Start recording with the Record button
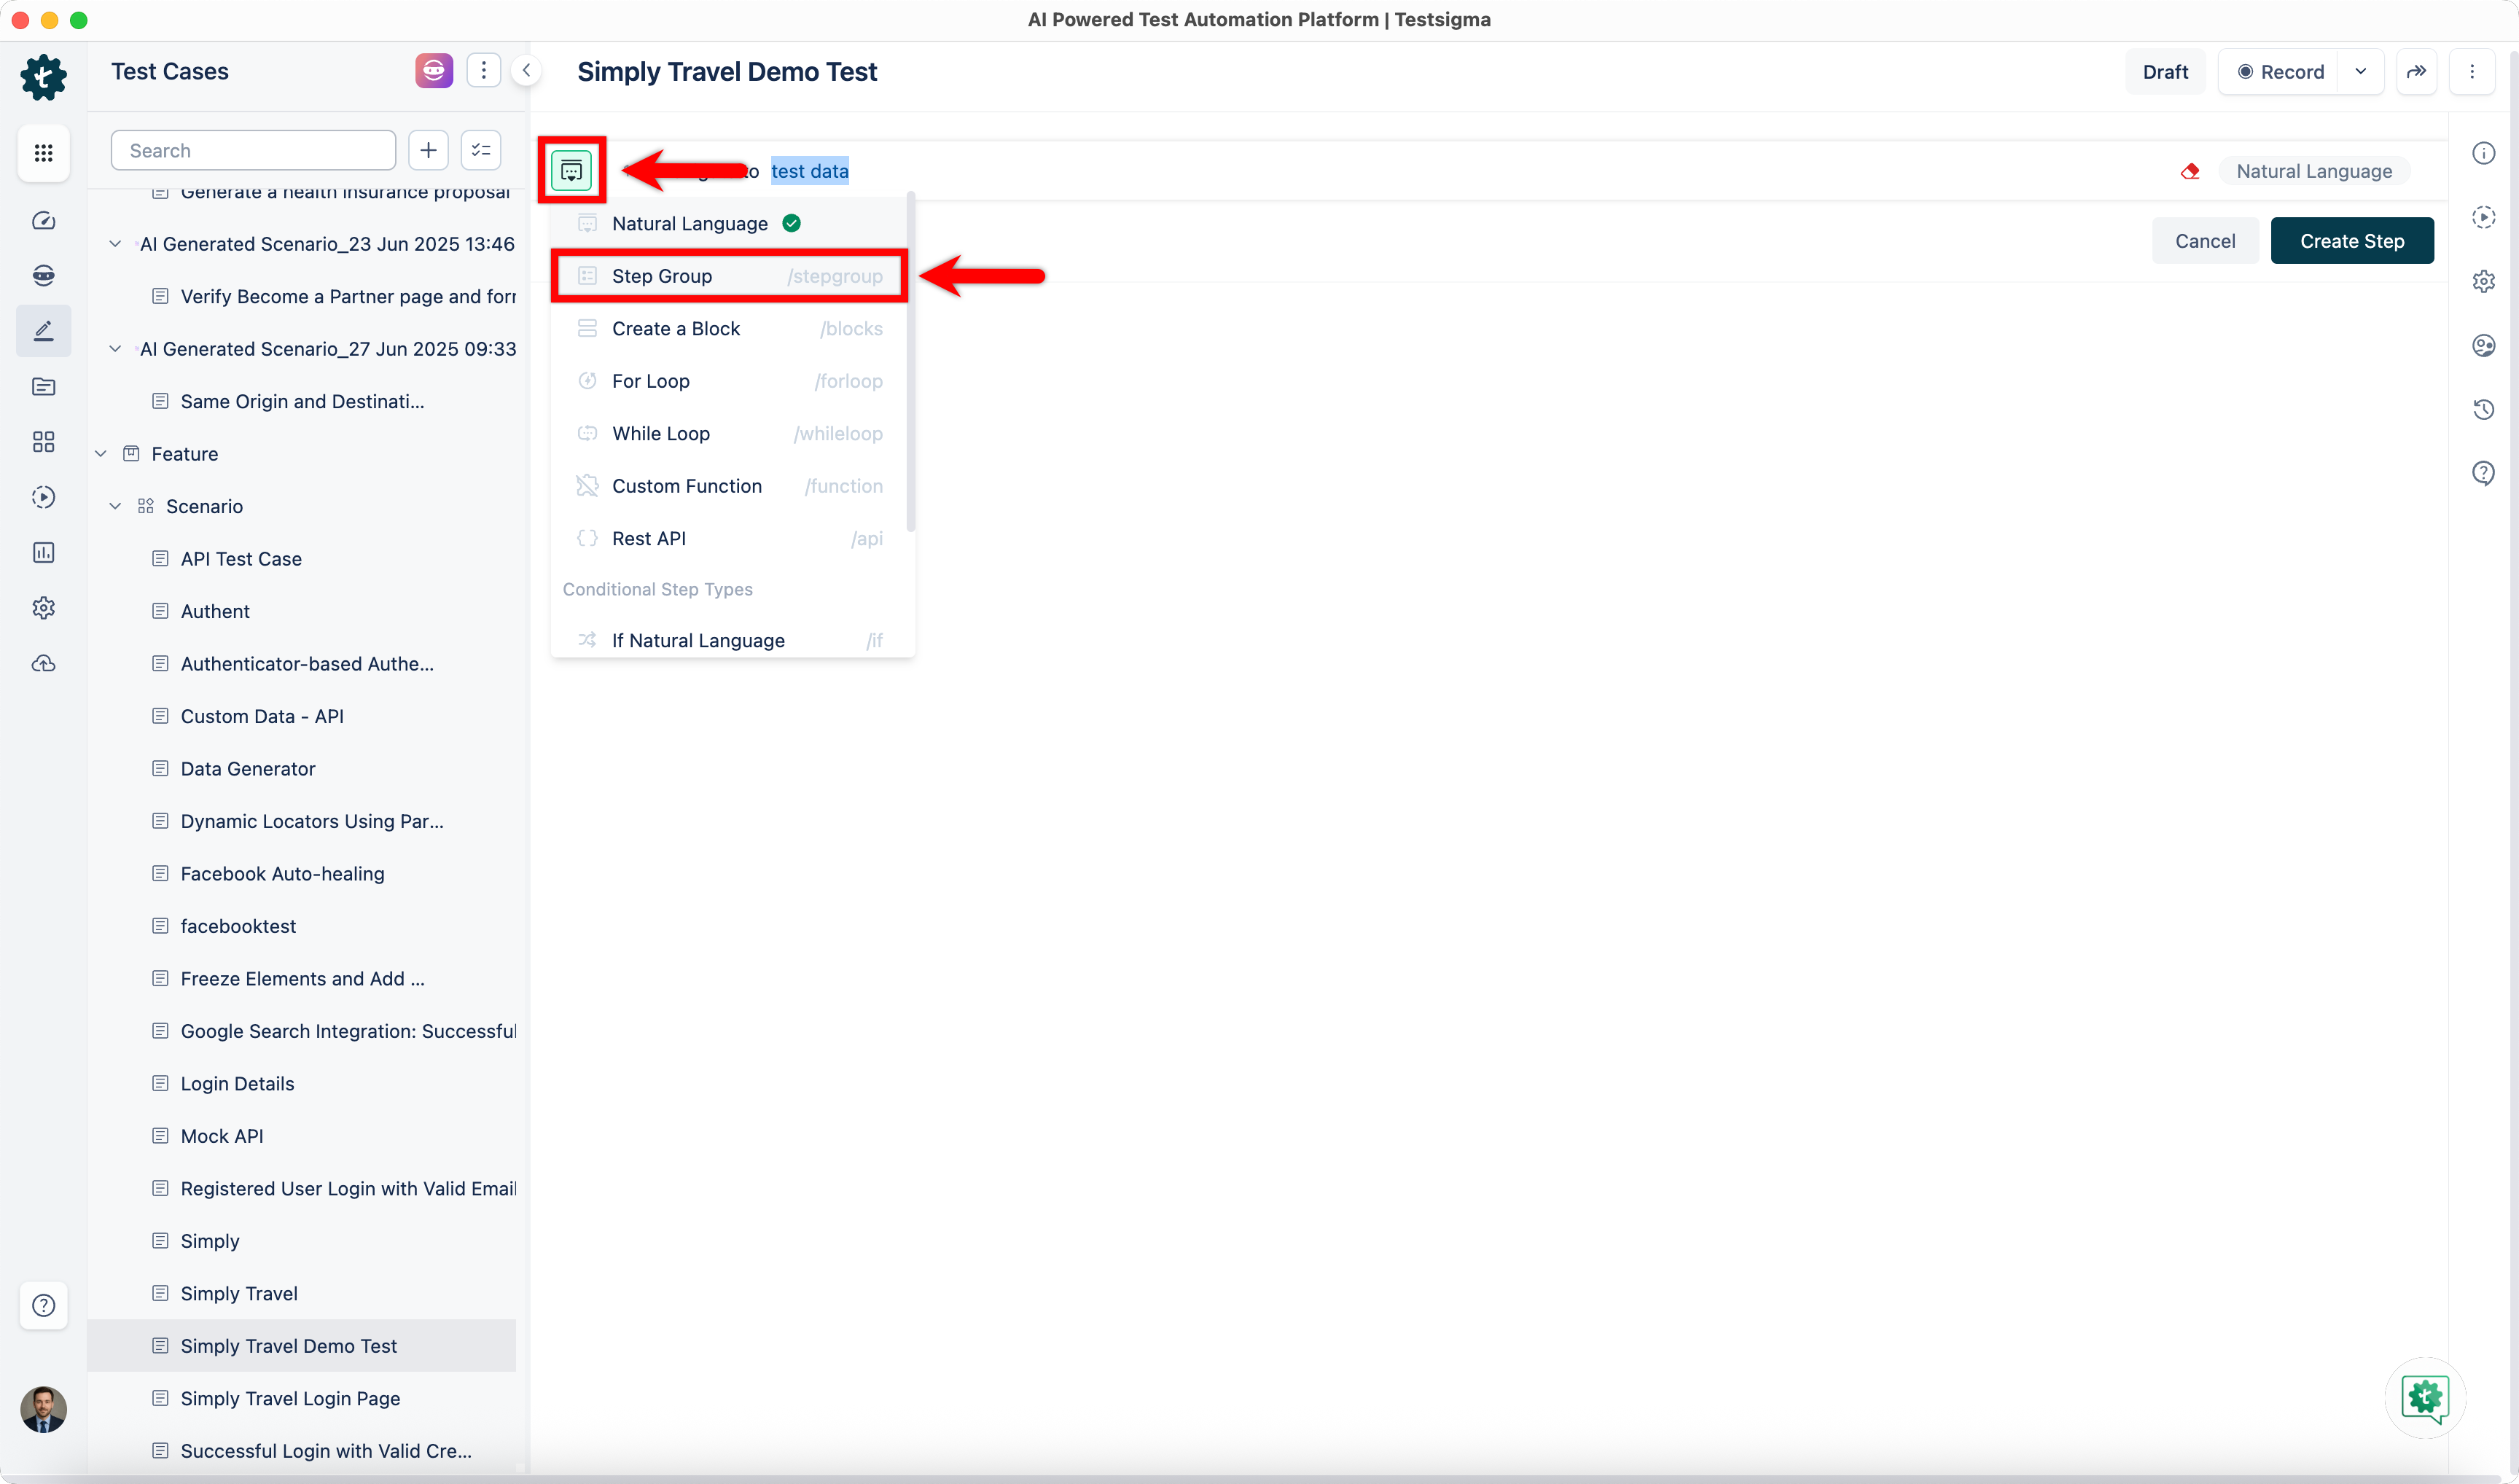2519x1484 pixels. 2279,71
